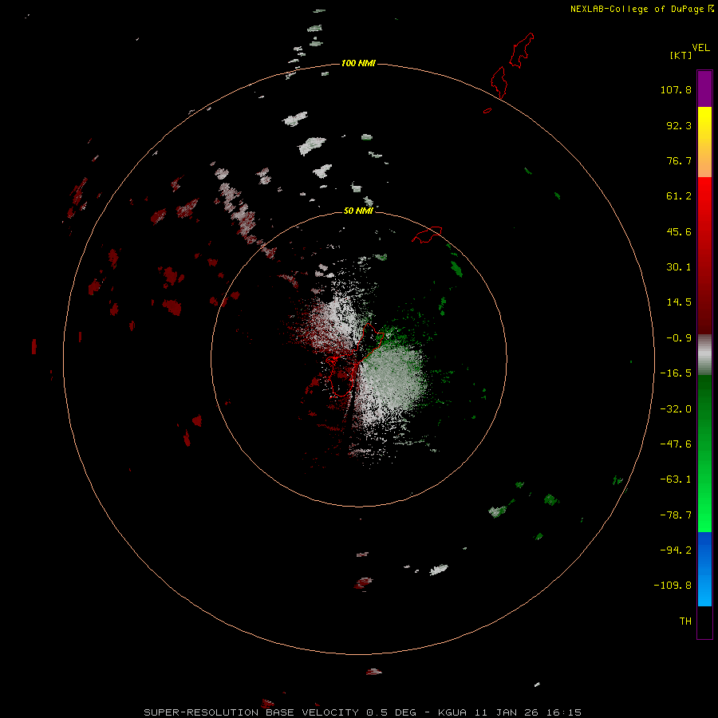Click the yellow-orange segment of the color bar
The width and height of the screenshot is (718, 718).
coord(704,142)
